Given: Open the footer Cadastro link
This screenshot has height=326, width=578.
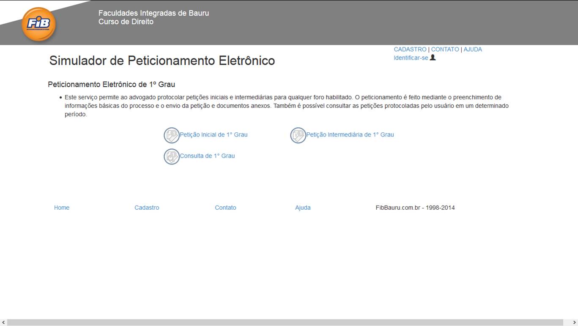Looking at the screenshot, I should 147,208.
